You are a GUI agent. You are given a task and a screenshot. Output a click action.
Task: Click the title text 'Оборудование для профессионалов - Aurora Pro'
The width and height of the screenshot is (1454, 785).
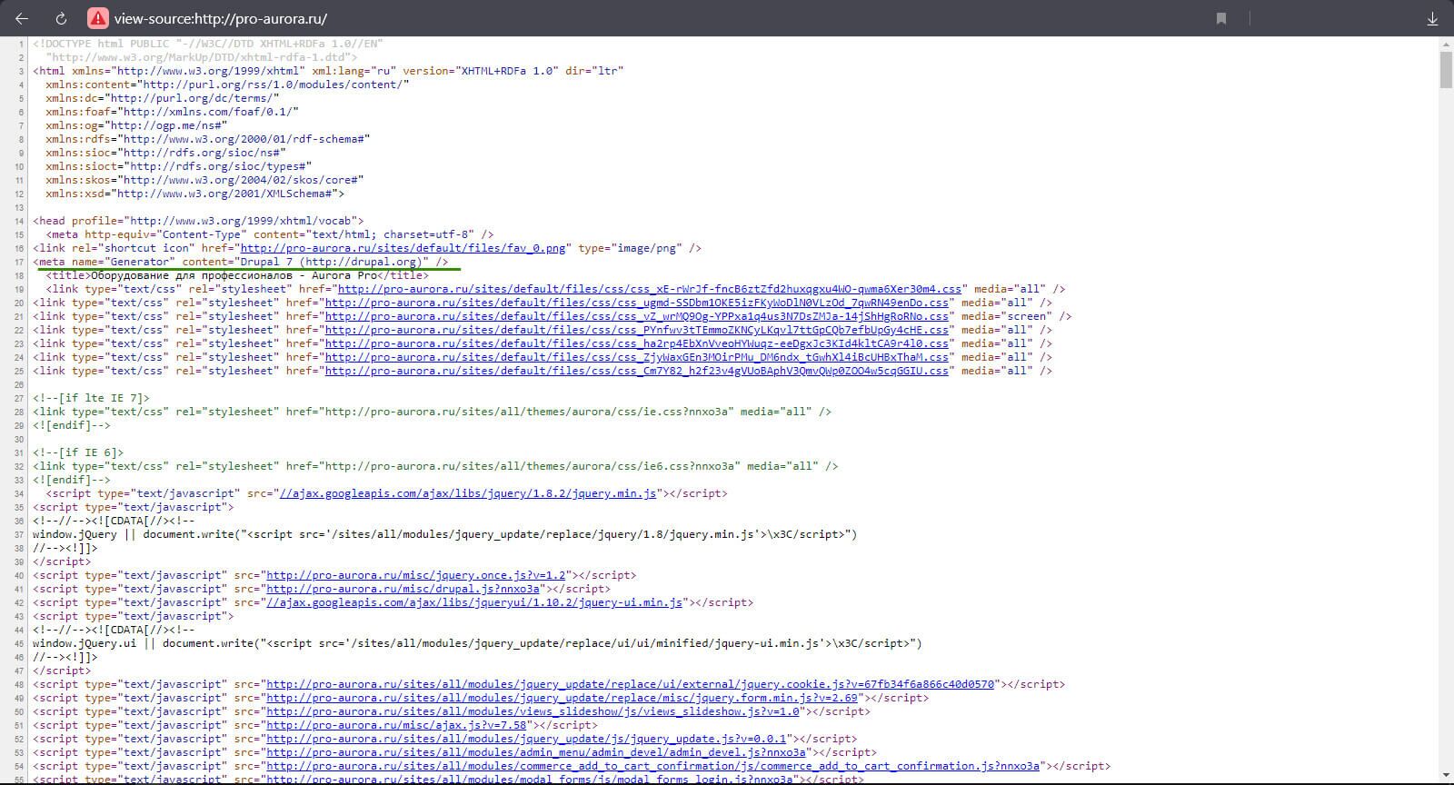tap(234, 275)
